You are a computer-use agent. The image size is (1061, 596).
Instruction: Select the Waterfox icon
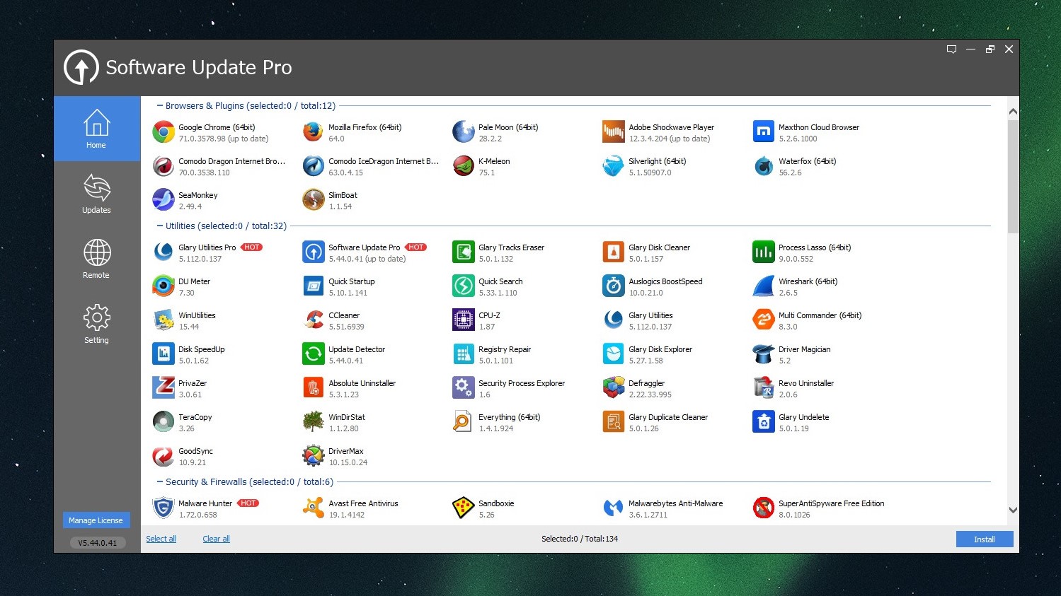pyautogui.click(x=764, y=166)
